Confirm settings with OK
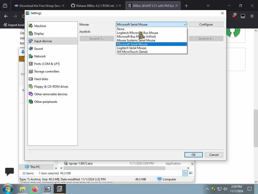This screenshot has height=194, width=258. pos(193,155)
